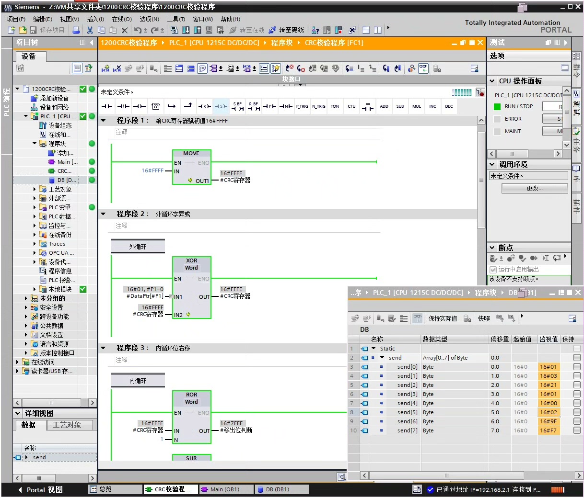Image resolution: width=584 pixels, height=498 pixels.
Task: Tick the 保持 checkbox for send[7]
Action: 577,430
